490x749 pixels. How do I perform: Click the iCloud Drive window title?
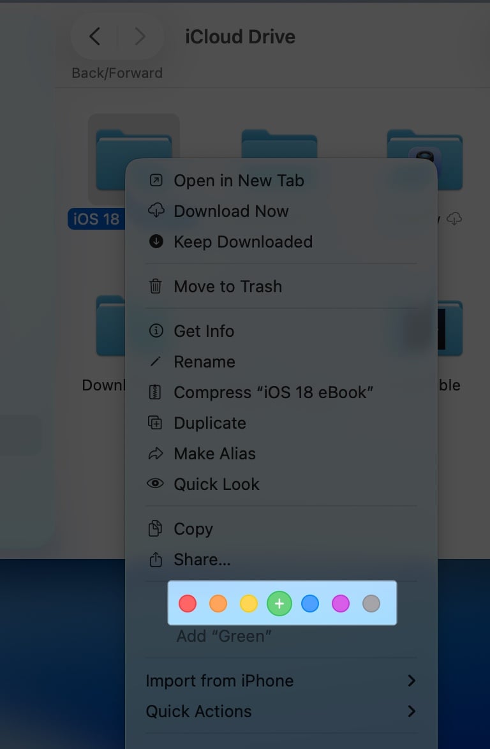(241, 37)
